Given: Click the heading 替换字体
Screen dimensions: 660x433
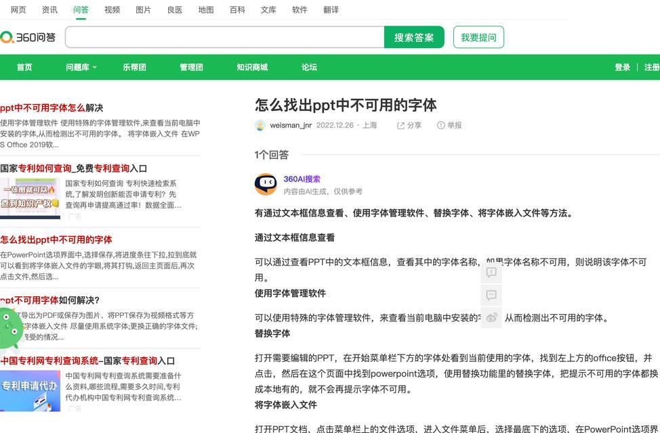Looking at the screenshot, I should click(272, 334).
